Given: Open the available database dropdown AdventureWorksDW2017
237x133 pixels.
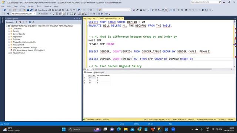Looking at the screenshot, I should (x=23, y=14).
